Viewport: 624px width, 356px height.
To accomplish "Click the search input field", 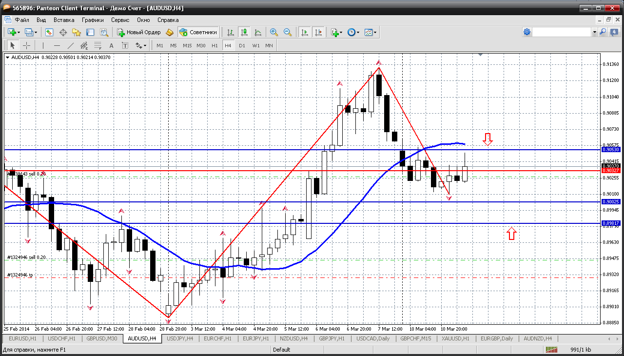I will 561,32.
